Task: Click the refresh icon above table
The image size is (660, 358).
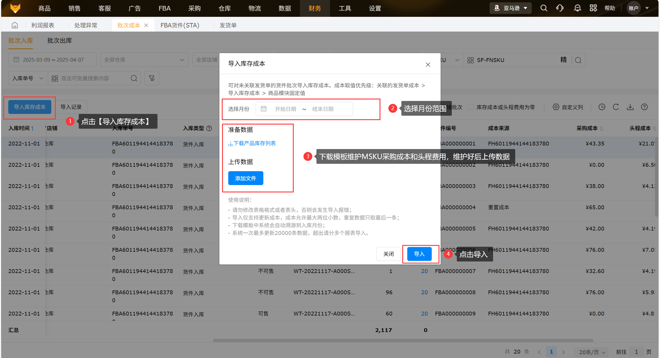Action: pyautogui.click(x=616, y=107)
